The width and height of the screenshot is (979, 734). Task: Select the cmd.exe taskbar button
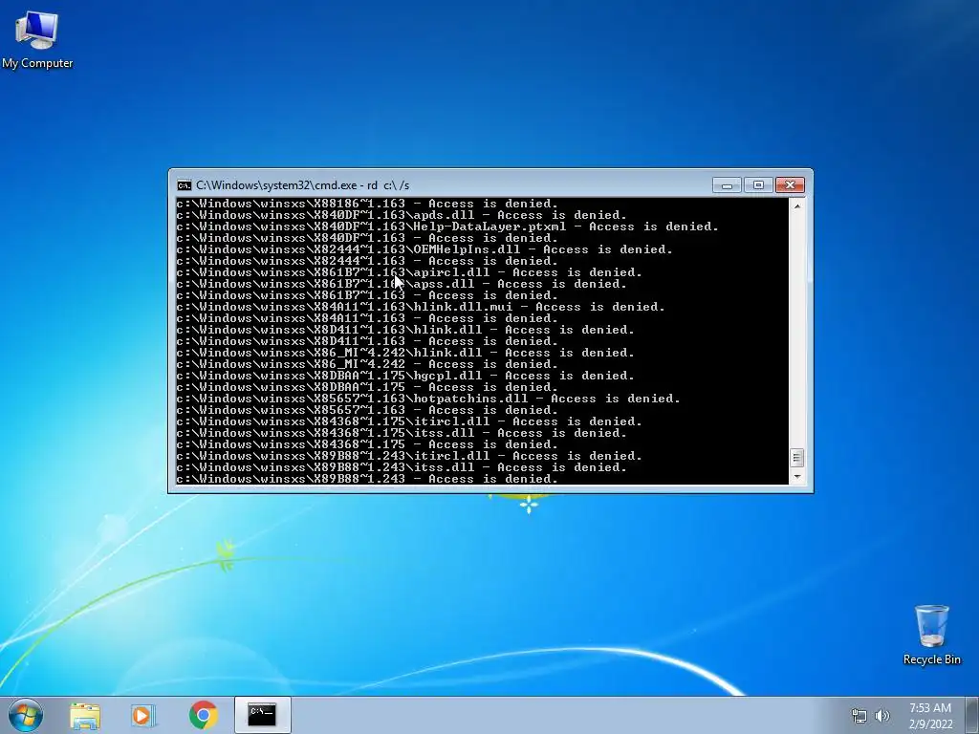coord(262,715)
